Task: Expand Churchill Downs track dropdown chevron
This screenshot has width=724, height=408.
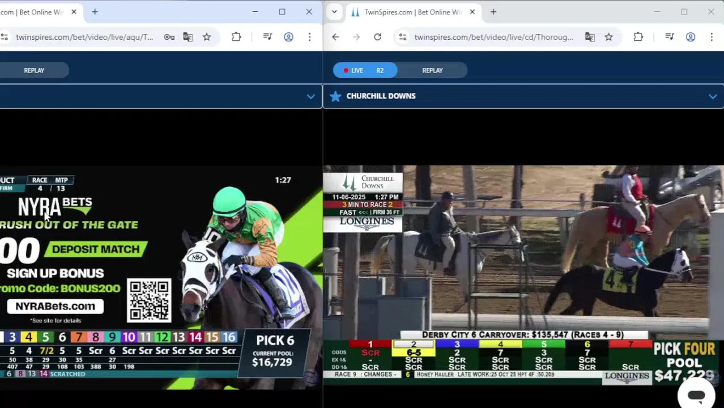Action: [x=712, y=96]
